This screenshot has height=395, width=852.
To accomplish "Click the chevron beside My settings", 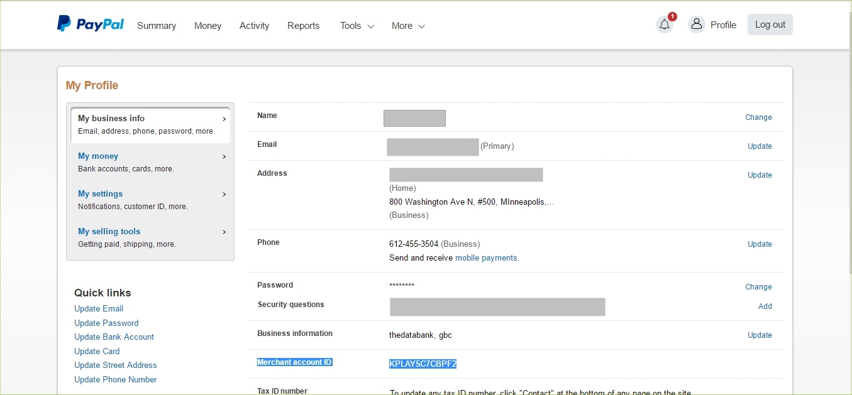I will pyautogui.click(x=224, y=194).
